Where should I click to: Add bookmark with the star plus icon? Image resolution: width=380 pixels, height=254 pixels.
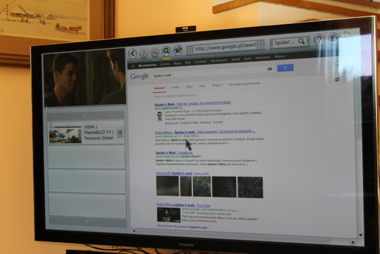(178, 50)
